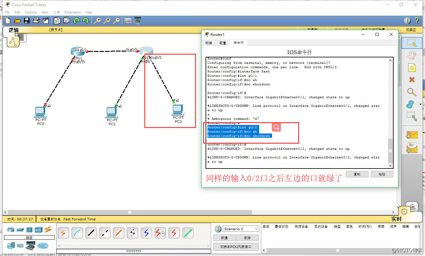Activate the Move Layout hand tool
The width and height of the screenshot is (425, 256).
pos(412,55)
